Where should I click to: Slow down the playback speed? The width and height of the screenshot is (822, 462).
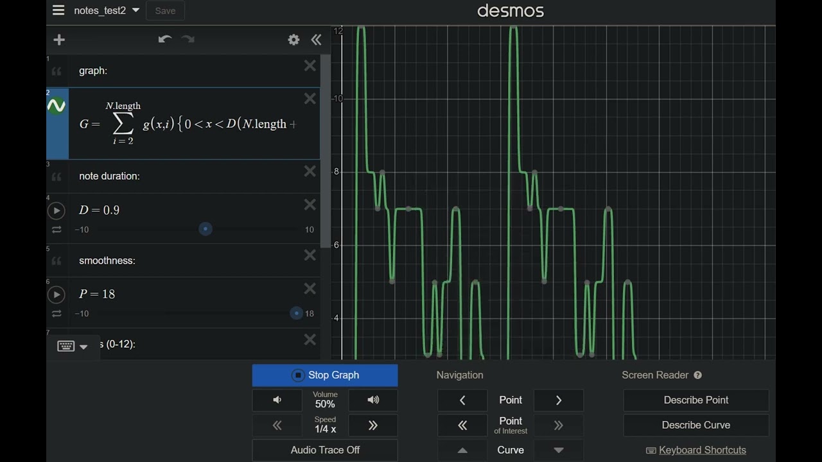point(277,425)
